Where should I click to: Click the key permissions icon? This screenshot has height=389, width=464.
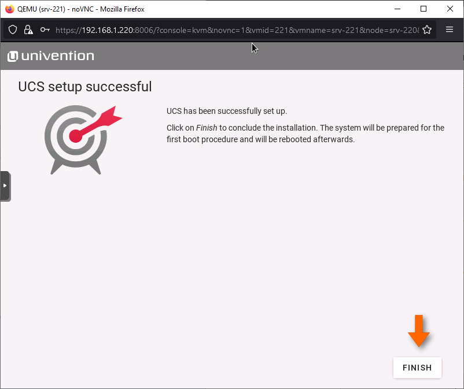[45, 30]
